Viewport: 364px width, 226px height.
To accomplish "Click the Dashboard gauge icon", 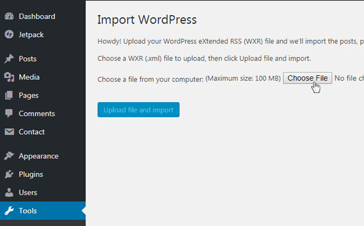I will pyautogui.click(x=9, y=16).
